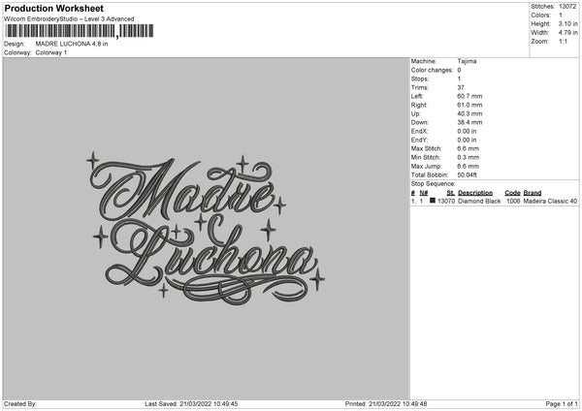
Task: Click the Madre Luchona embroidery design preview
Action: [x=206, y=231]
